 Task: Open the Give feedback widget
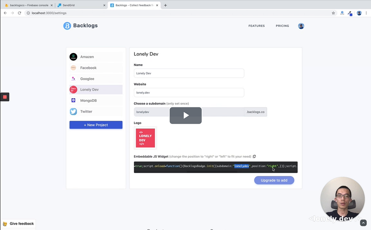[18, 224]
